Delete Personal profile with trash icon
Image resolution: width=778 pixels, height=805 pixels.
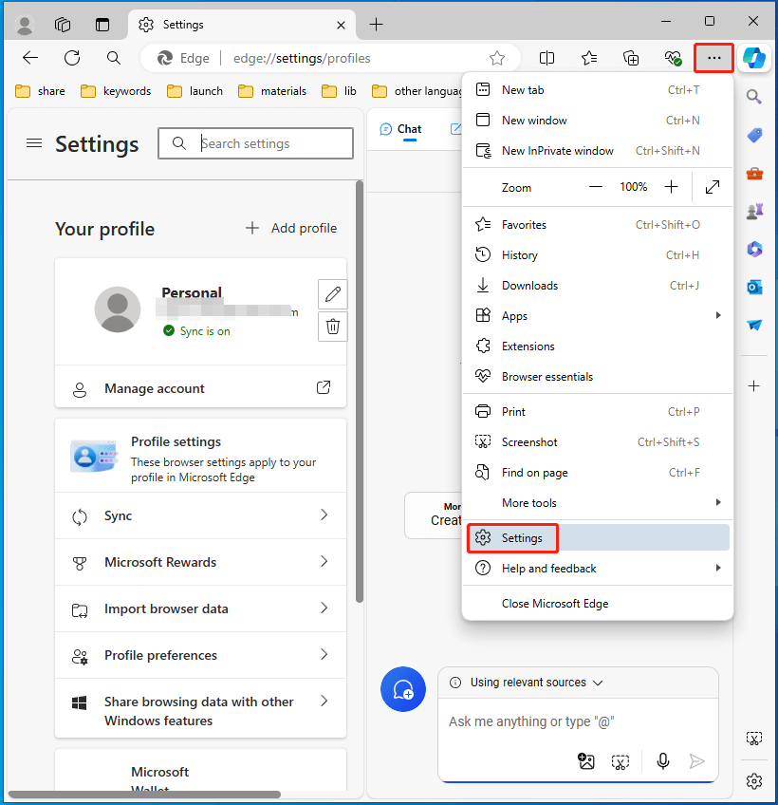tap(333, 327)
